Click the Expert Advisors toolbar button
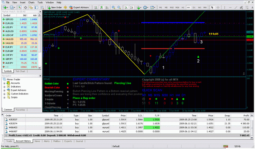Viewport: 255px width, 149px height. click(79, 7)
